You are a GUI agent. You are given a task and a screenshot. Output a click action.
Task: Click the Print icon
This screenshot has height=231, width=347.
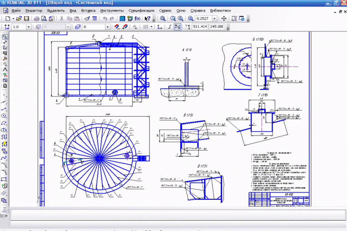(37, 19)
